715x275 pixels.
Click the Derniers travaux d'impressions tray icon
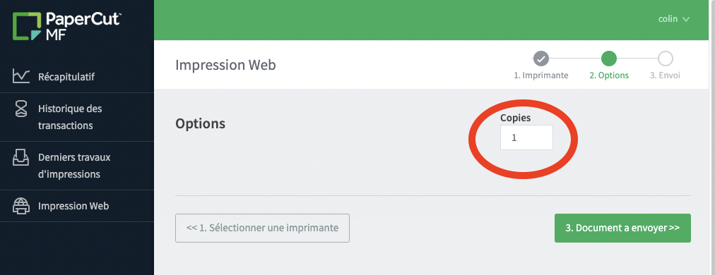click(x=21, y=157)
